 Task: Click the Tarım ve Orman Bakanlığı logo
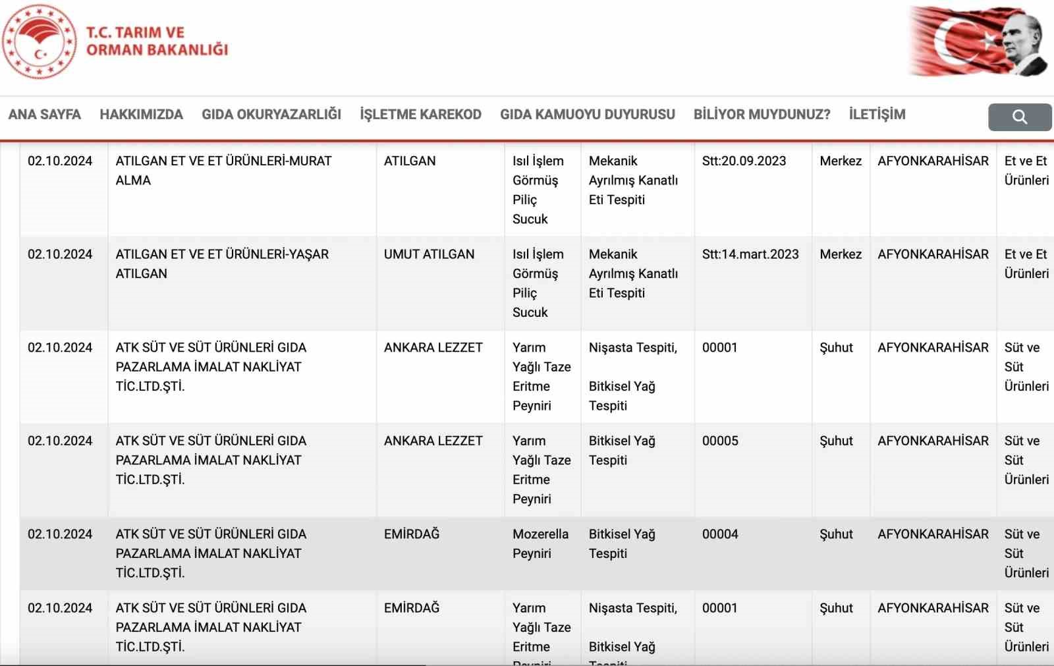(40, 42)
